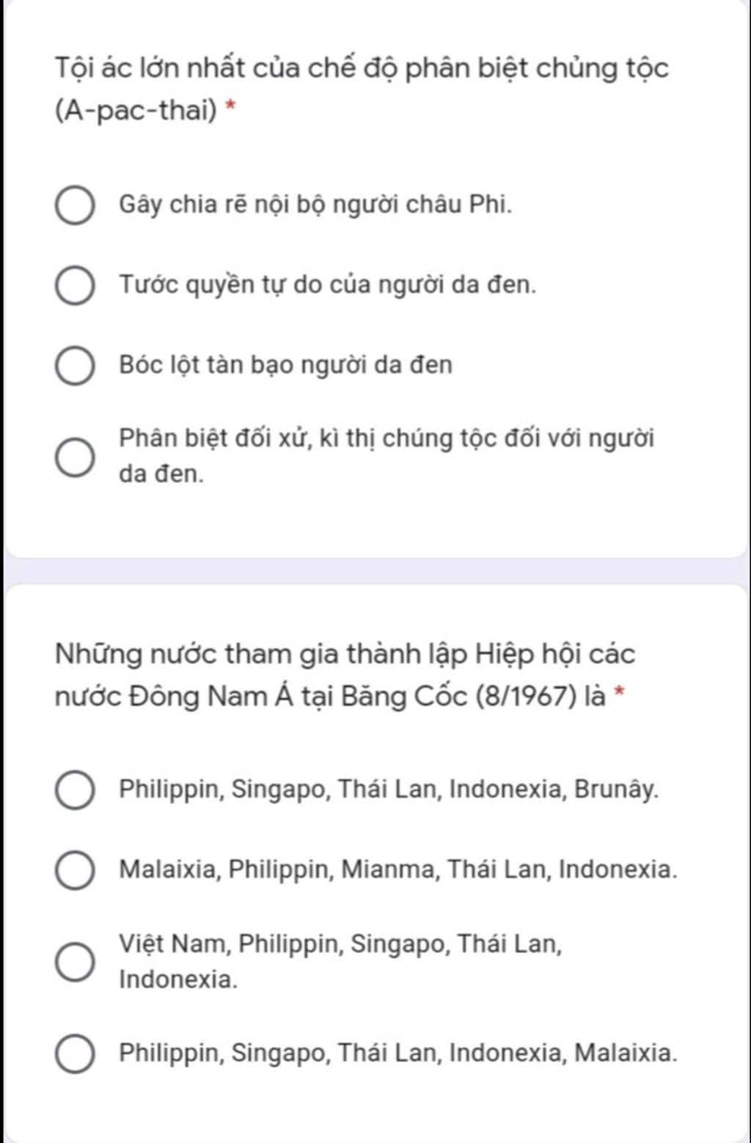This screenshot has height=1143, width=751.
Task: Select radio for 'Gây chia rẽ nội bộ người châu Phi'
Action: pyautogui.click(x=75, y=205)
